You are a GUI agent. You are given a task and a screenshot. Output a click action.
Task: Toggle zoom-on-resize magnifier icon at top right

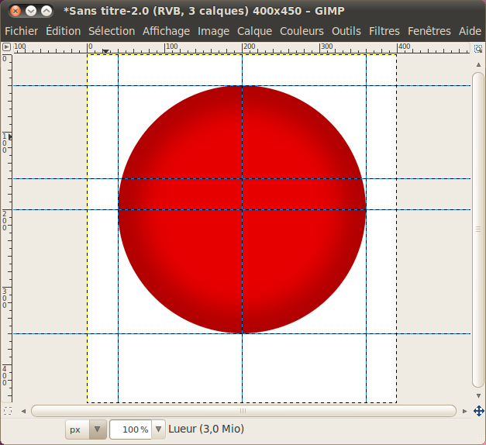(479, 47)
